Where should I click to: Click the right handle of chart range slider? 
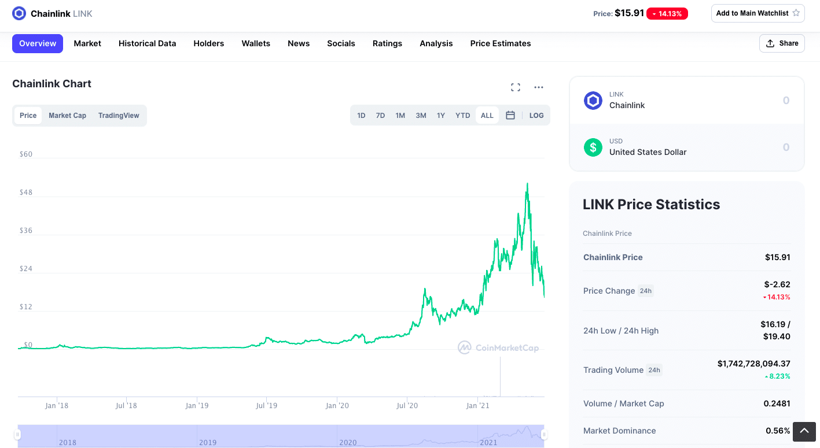(x=544, y=435)
